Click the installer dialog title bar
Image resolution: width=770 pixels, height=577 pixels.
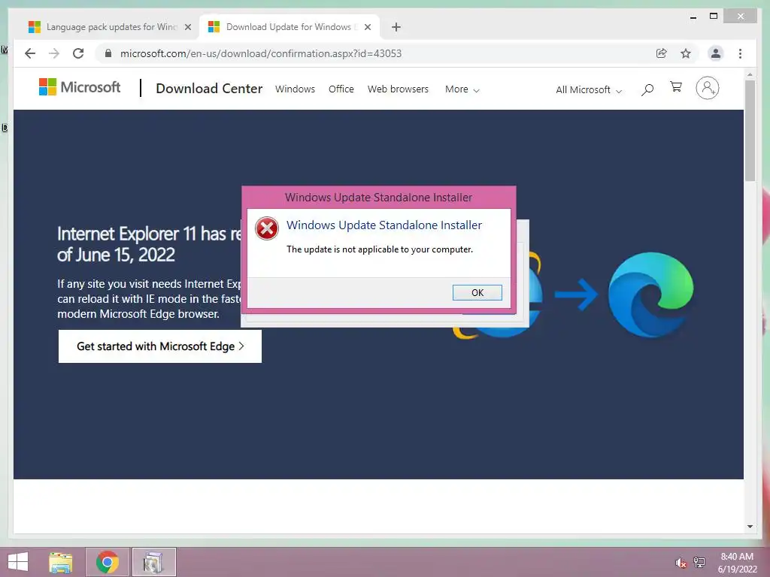click(379, 198)
